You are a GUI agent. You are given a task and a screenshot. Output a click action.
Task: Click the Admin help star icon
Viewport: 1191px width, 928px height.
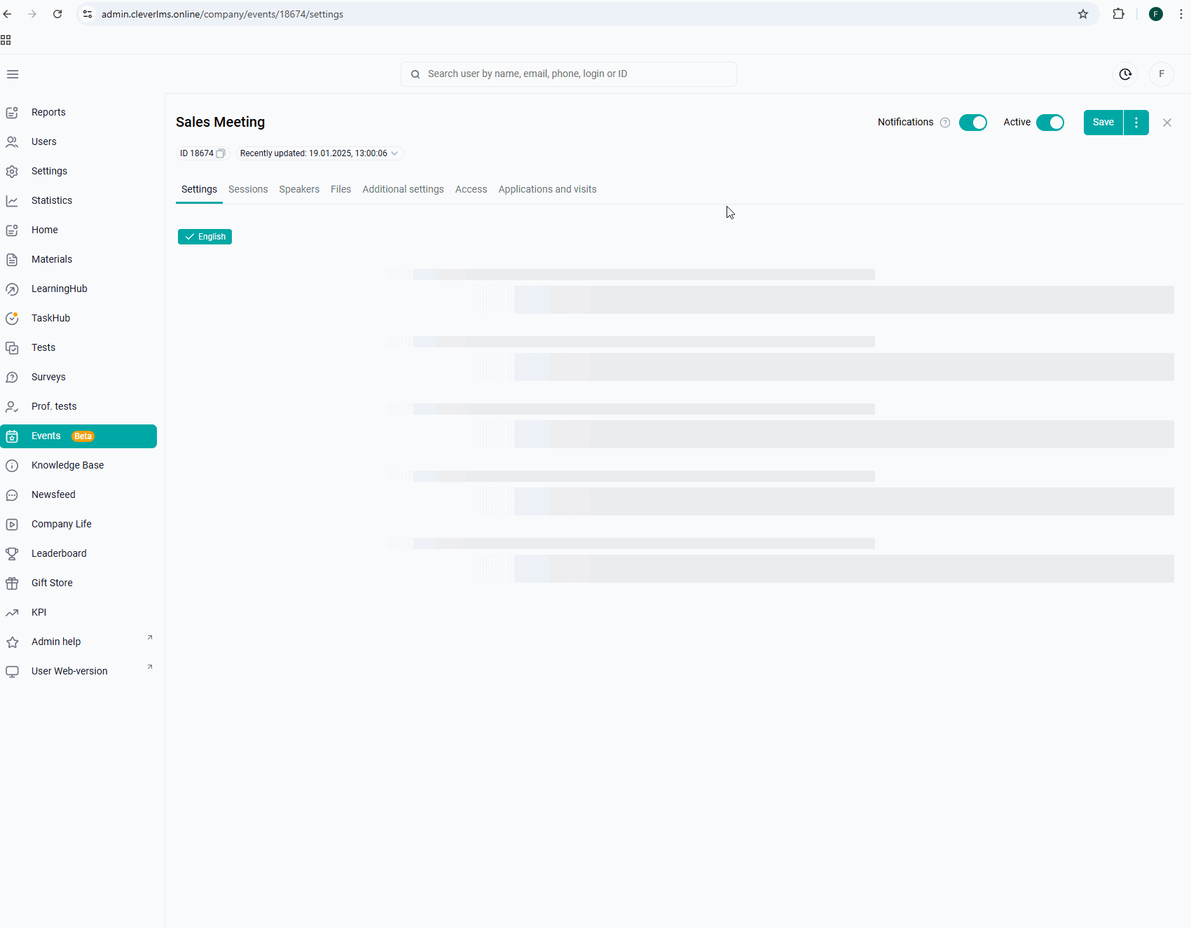click(x=12, y=642)
